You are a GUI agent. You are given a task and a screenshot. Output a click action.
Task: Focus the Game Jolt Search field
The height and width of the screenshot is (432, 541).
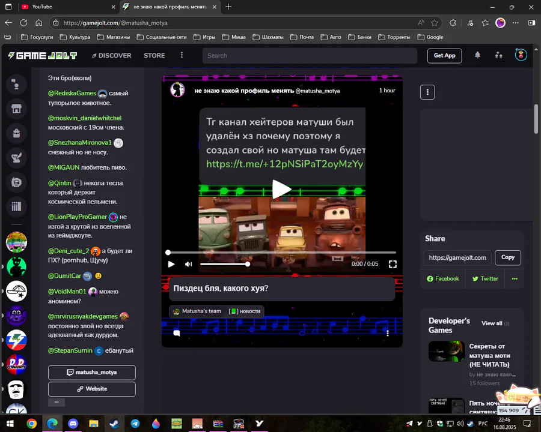click(310, 55)
